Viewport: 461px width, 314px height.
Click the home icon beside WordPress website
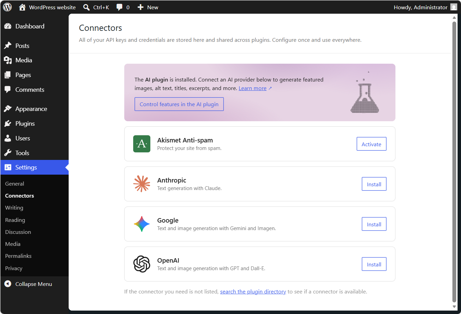(x=22, y=7)
